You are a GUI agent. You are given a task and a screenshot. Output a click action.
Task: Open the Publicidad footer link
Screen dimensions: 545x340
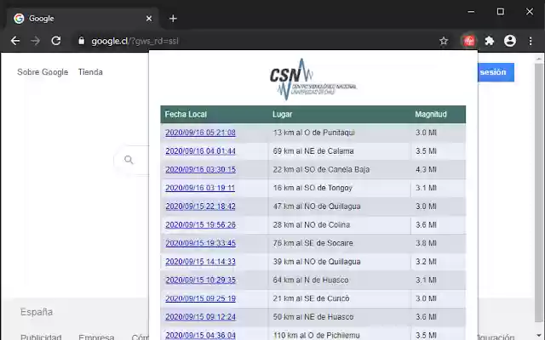pos(41,337)
